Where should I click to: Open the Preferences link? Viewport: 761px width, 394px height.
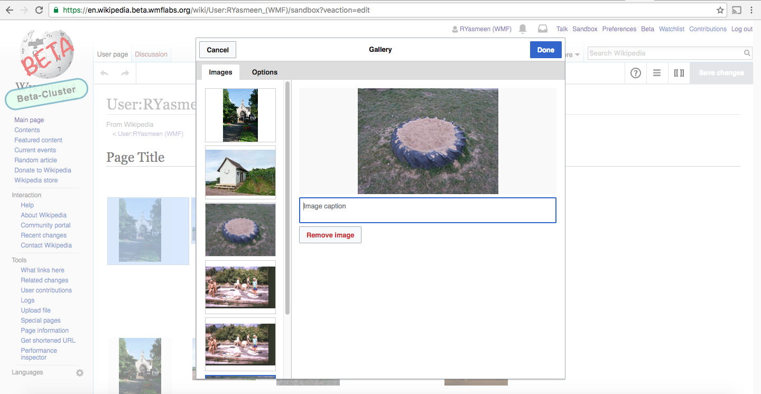pyautogui.click(x=619, y=29)
